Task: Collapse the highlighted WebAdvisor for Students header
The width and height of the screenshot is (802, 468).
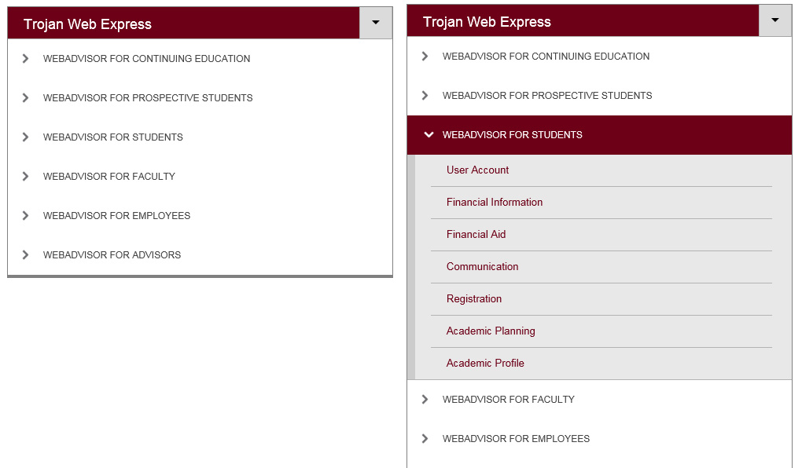Action: coord(513,135)
